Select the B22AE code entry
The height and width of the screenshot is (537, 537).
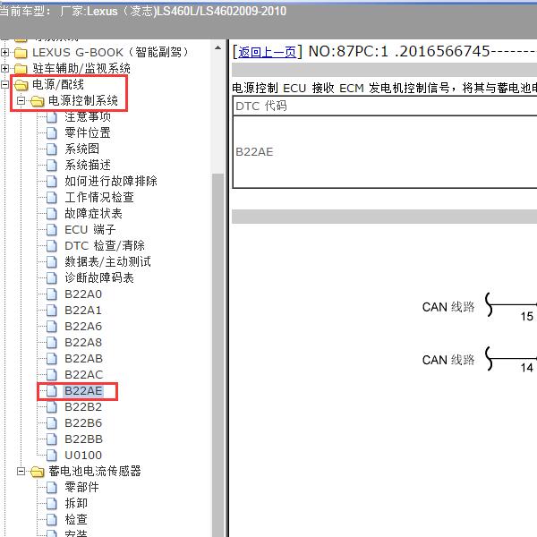(83, 391)
